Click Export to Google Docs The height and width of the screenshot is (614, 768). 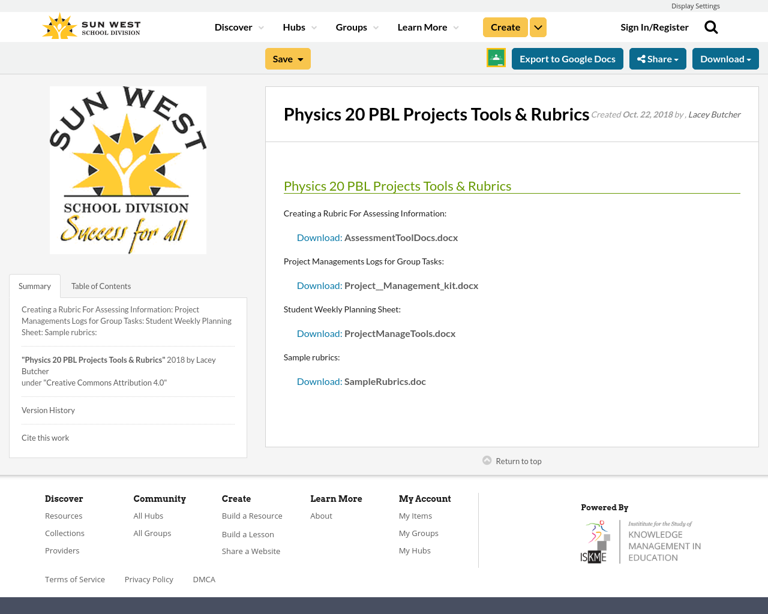[x=567, y=58]
